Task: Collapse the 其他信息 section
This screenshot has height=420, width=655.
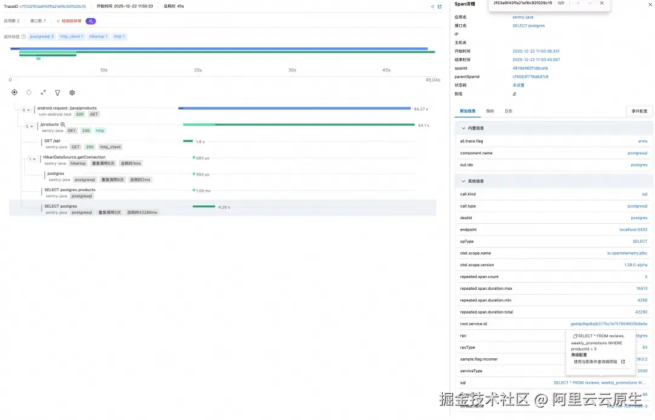Action: coord(463,181)
